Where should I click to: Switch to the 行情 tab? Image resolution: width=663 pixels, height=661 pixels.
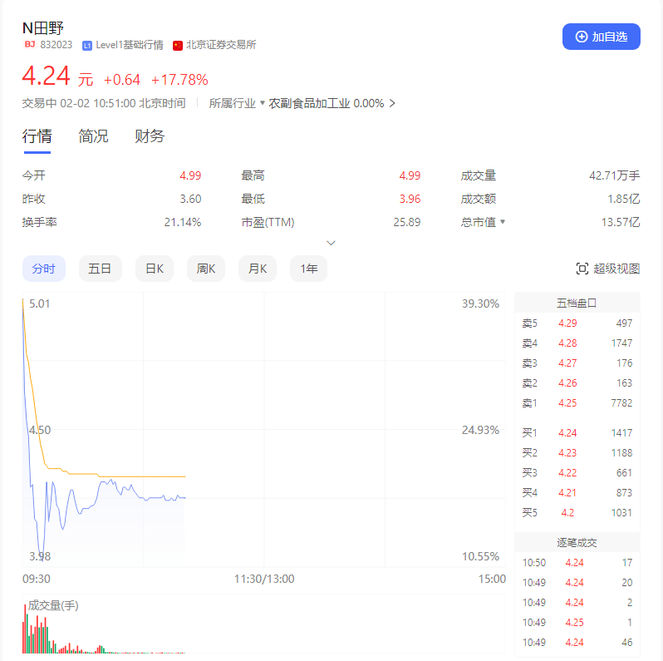37,136
